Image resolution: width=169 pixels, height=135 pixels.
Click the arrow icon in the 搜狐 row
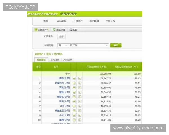click(x=80, y=92)
